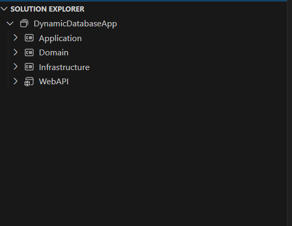The image size is (292, 226).
Task: Expand the WebAPI project chevron
Action: [15, 81]
